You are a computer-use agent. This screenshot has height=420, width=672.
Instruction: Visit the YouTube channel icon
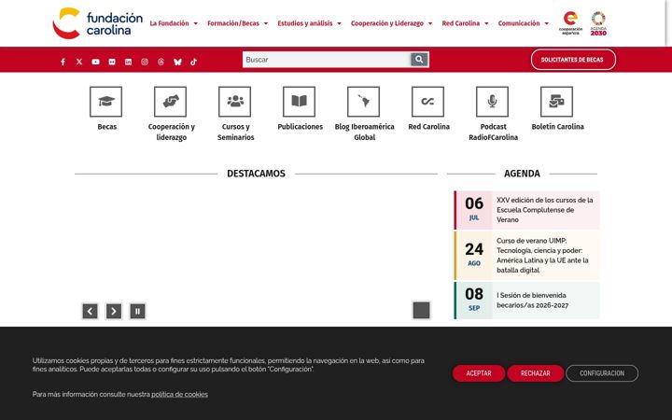coord(95,62)
